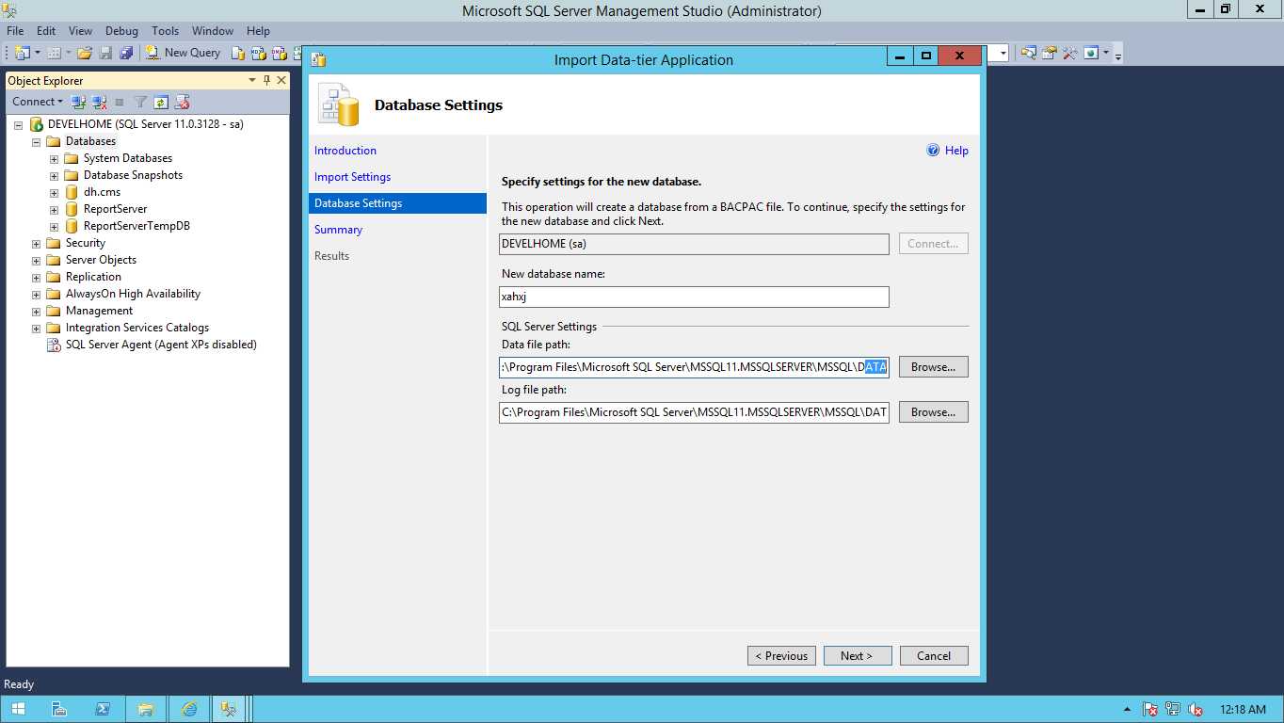Browse for the log file path
This screenshot has height=723, width=1284.
pyautogui.click(x=933, y=412)
